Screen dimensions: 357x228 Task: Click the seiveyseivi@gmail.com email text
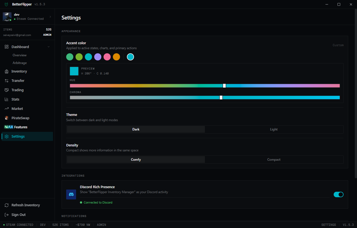[17, 35]
